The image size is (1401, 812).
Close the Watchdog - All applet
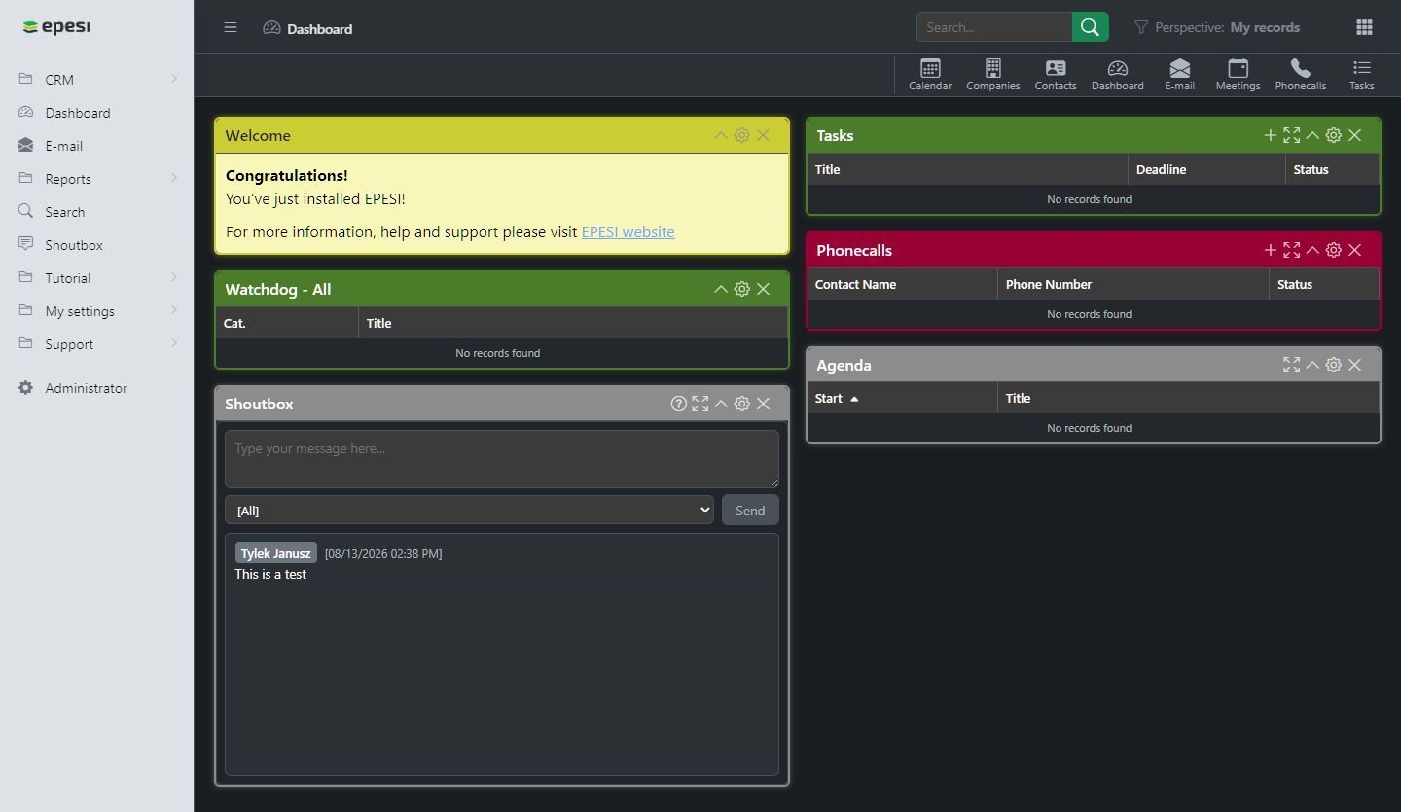click(x=763, y=289)
